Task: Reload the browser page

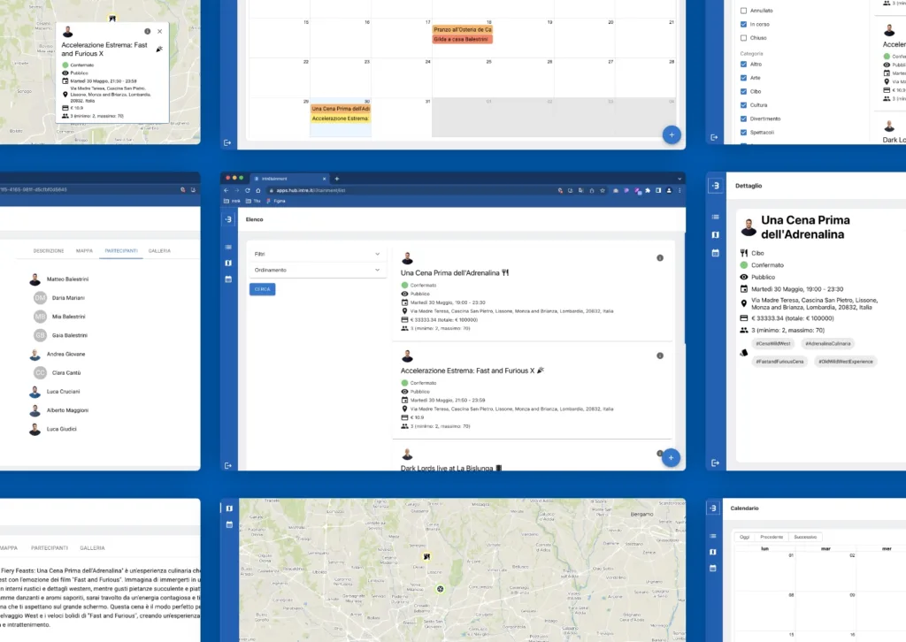Action: (x=248, y=190)
